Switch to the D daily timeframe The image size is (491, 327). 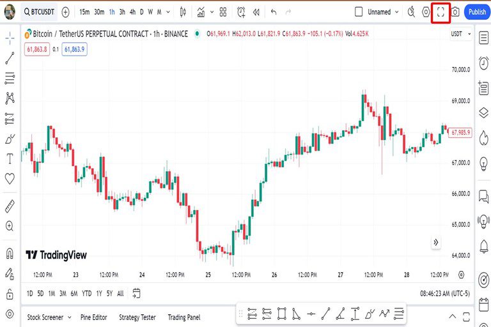[141, 12]
